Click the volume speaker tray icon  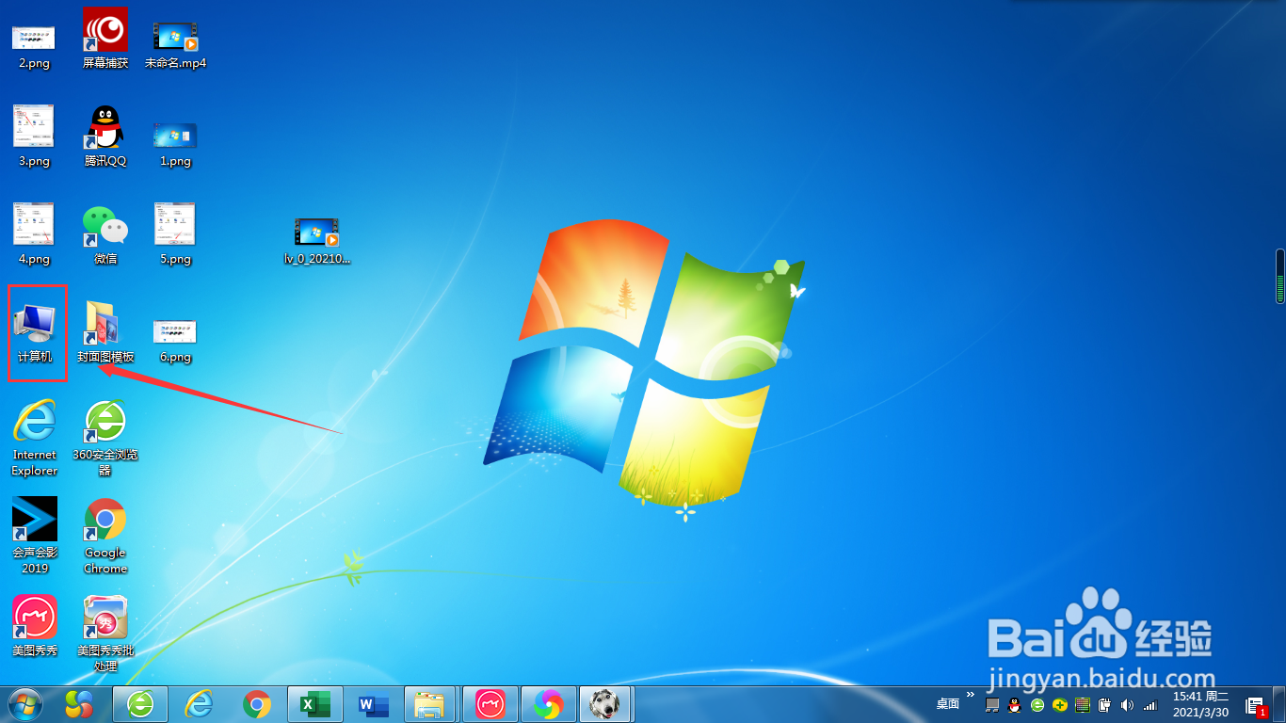pos(1128,704)
